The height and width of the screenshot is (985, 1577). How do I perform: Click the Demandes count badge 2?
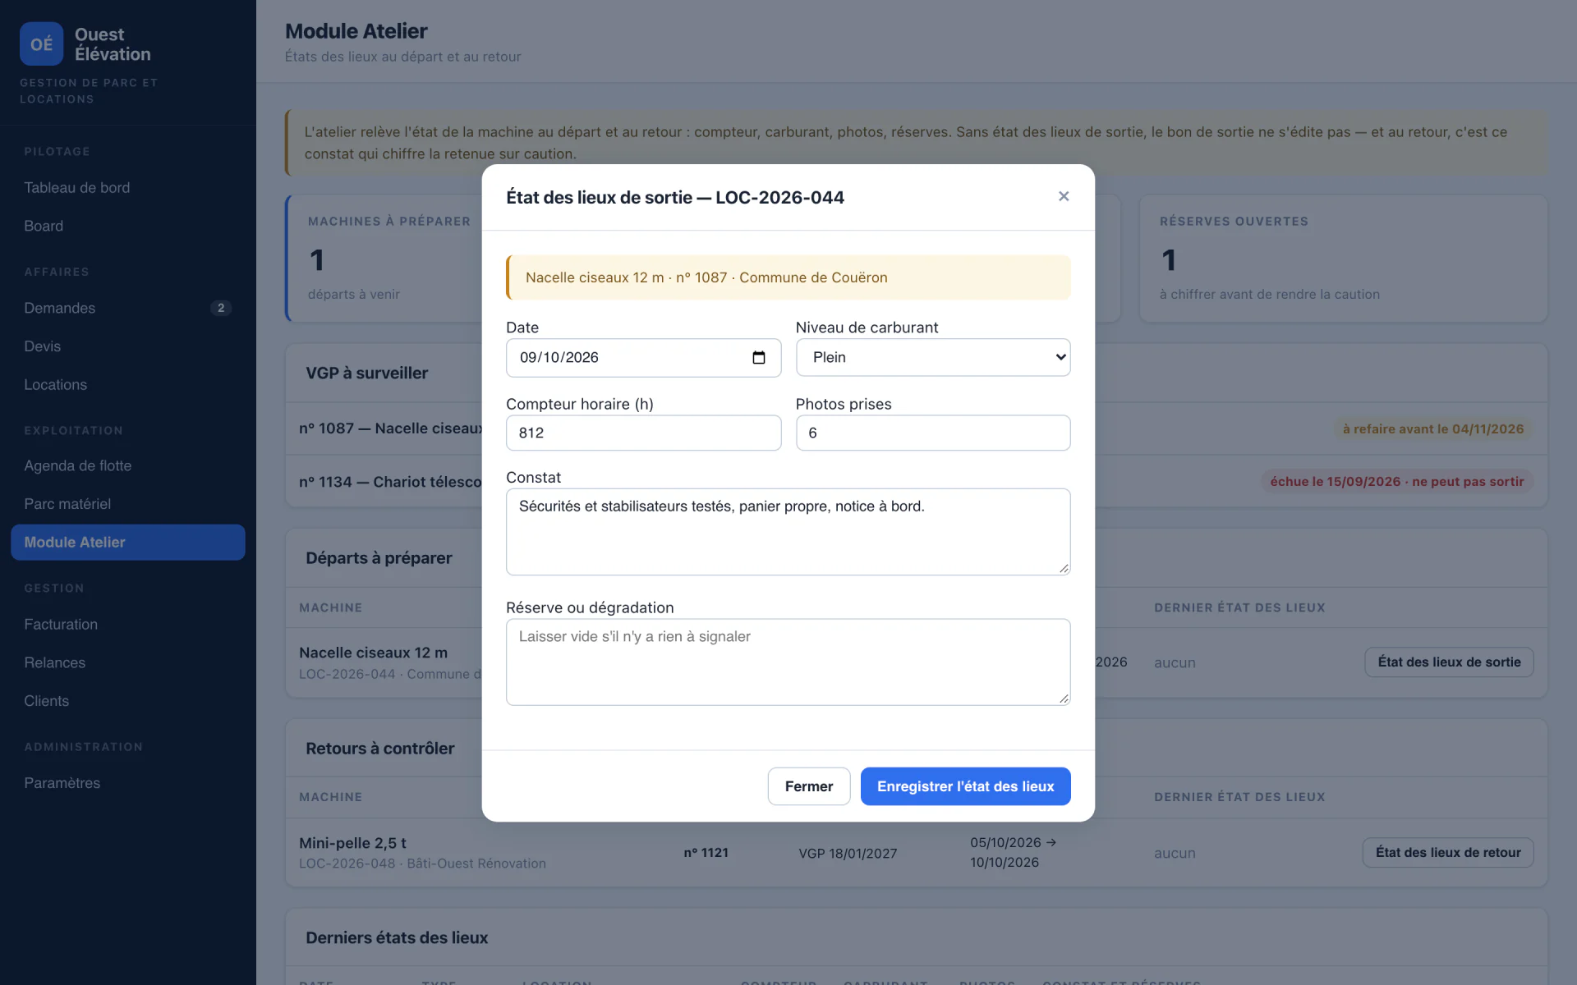point(221,308)
